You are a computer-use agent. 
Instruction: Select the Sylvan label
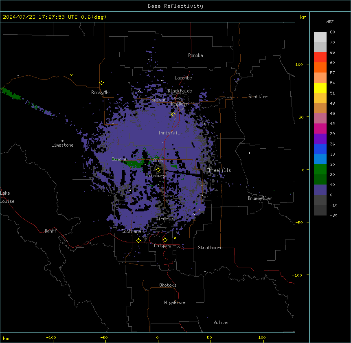(159, 100)
